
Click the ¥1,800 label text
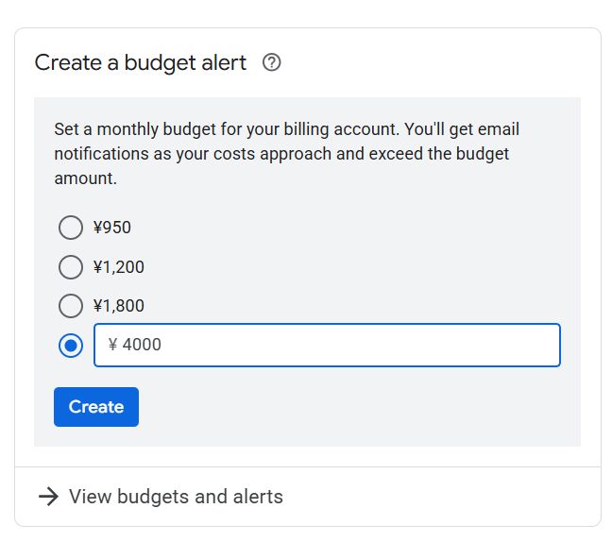(x=119, y=306)
